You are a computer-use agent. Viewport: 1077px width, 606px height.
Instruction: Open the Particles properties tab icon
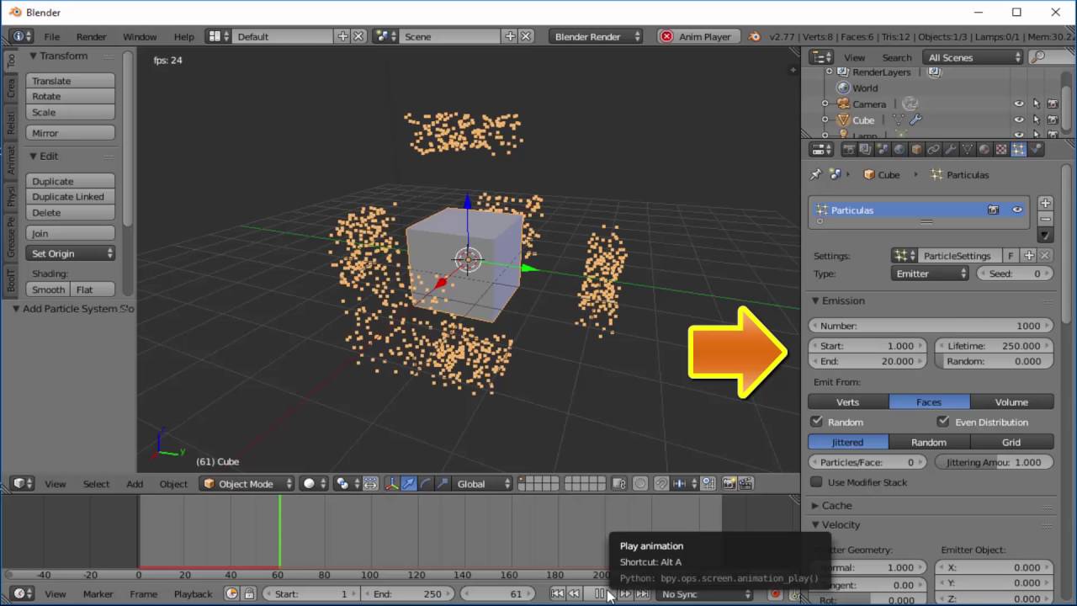tap(1018, 150)
